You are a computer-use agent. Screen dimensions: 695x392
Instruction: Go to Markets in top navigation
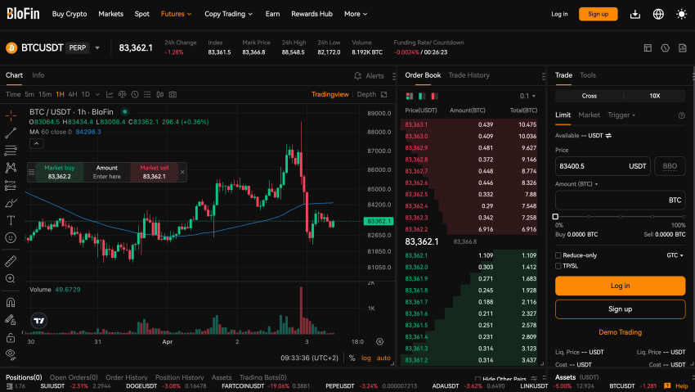pos(111,14)
